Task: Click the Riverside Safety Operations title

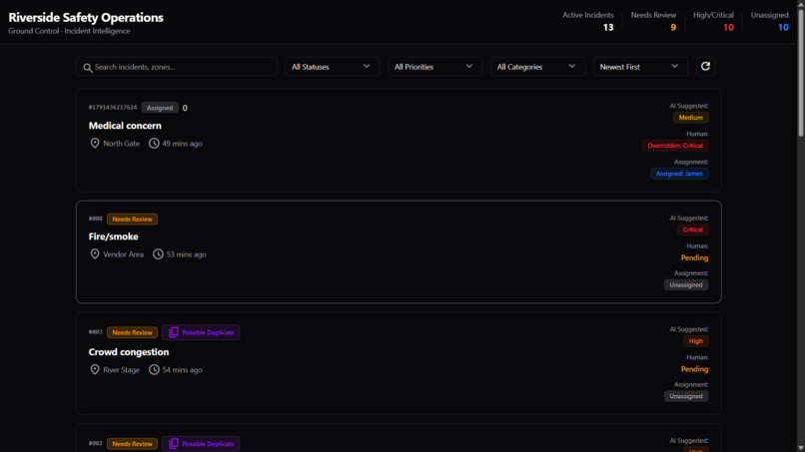Action: [x=86, y=17]
